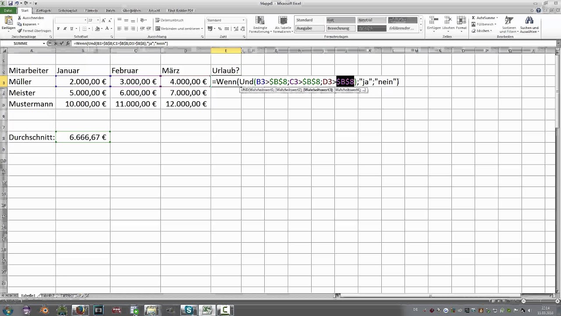Screen dimensions: 561x316
Task: Open the Format cells menu
Action: (461, 24)
